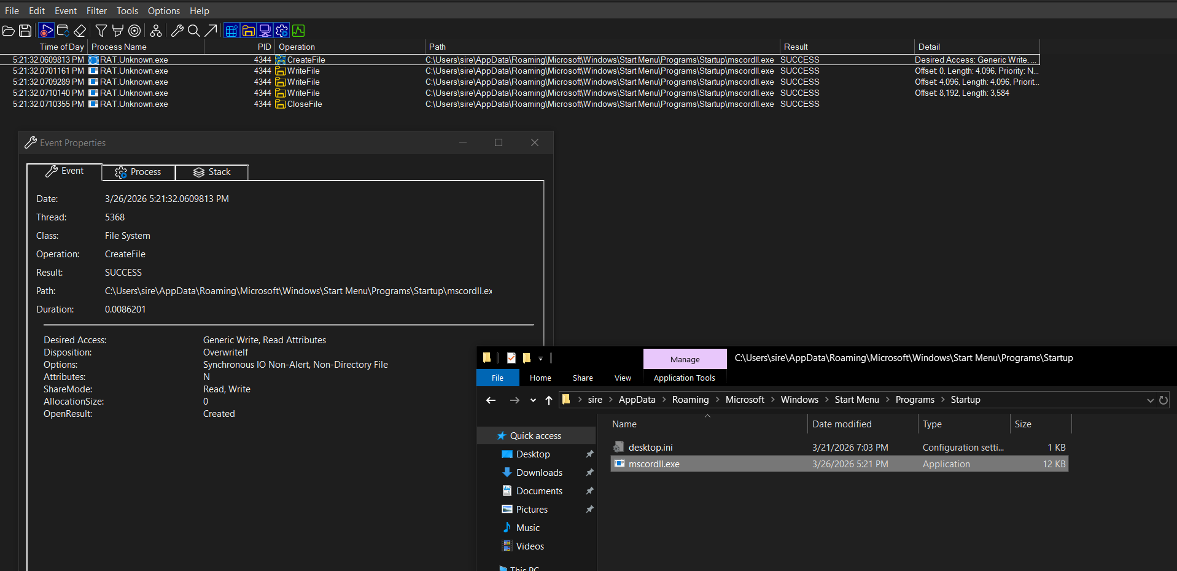Viewport: 1177px width, 571px height.
Task: Toggle Show File System Activity
Action: click(x=248, y=31)
